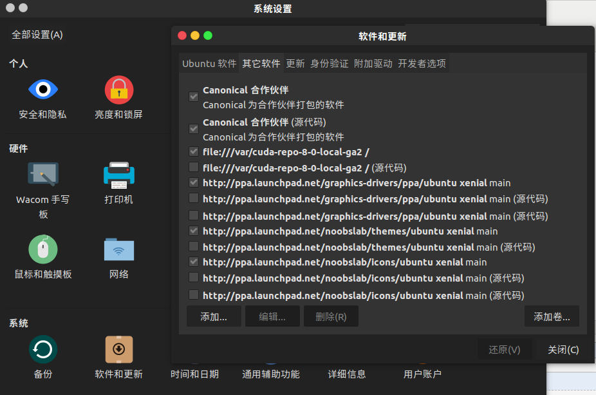This screenshot has width=596, height=395.
Task: Select http://ppa.launchpad.net/graphics-drivers/ppa/ubuntu xenial main row
Action: 357,183
